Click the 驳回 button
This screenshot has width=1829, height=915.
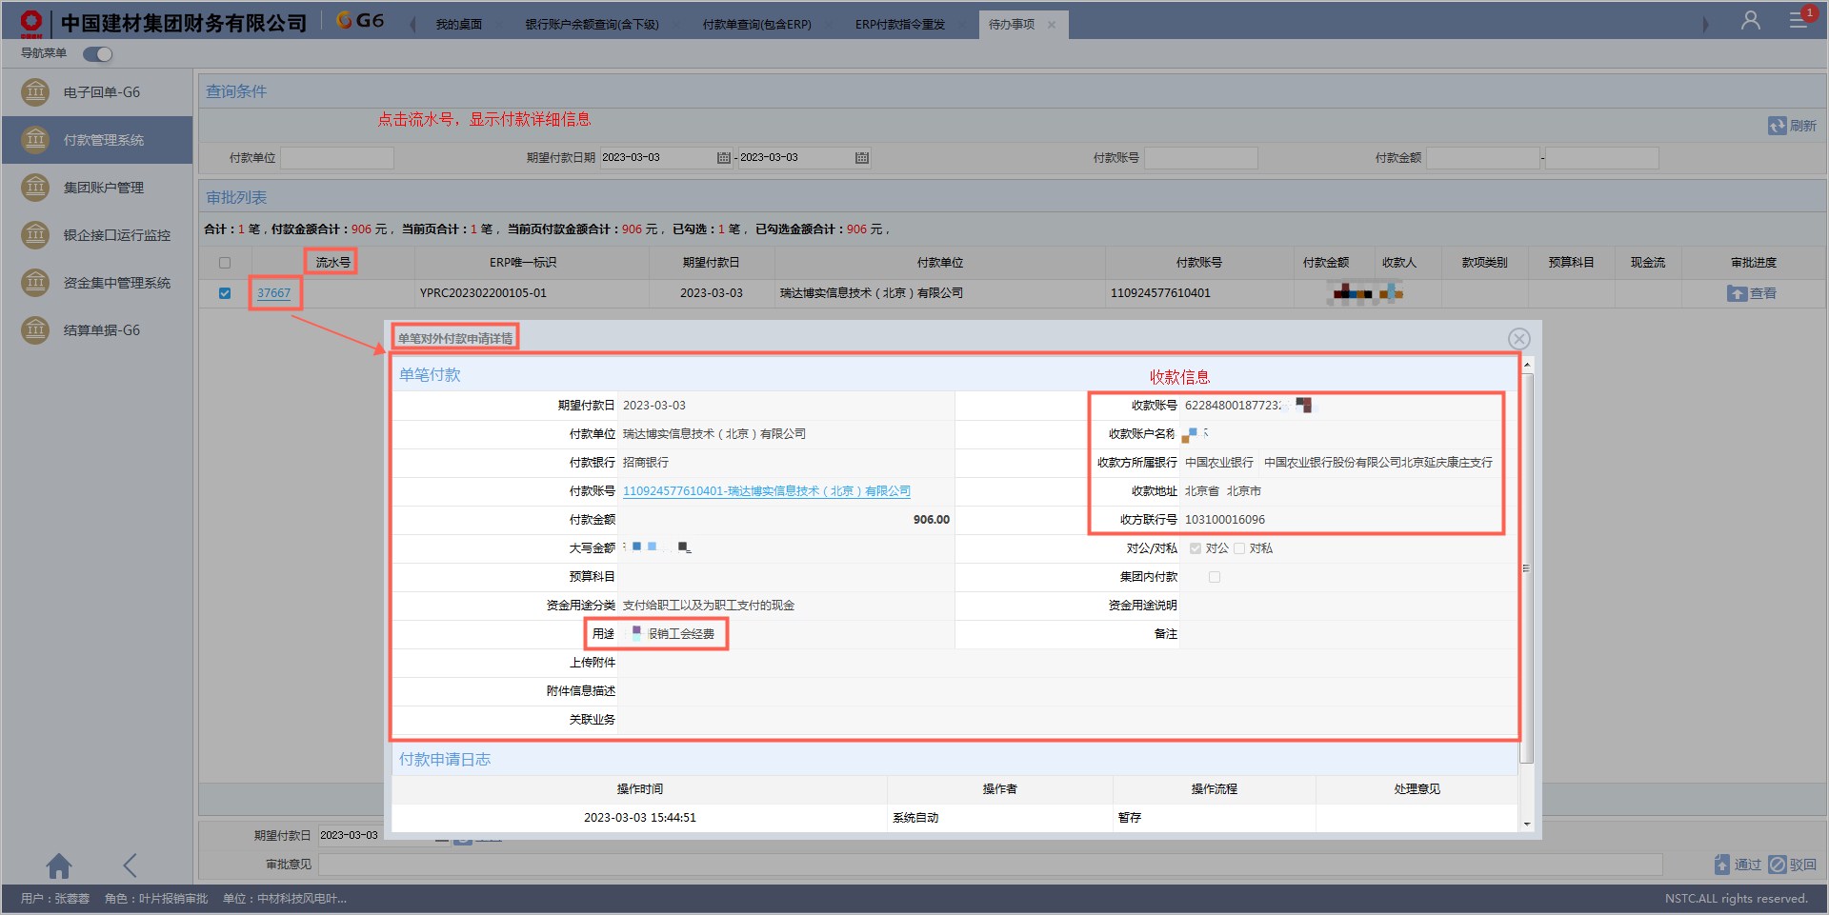click(1793, 865)
